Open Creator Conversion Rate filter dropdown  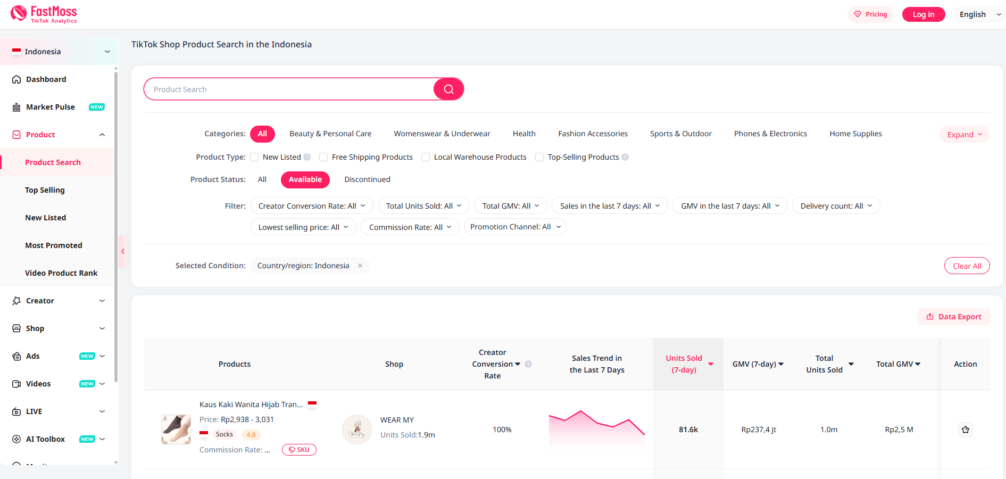(312, 206)
